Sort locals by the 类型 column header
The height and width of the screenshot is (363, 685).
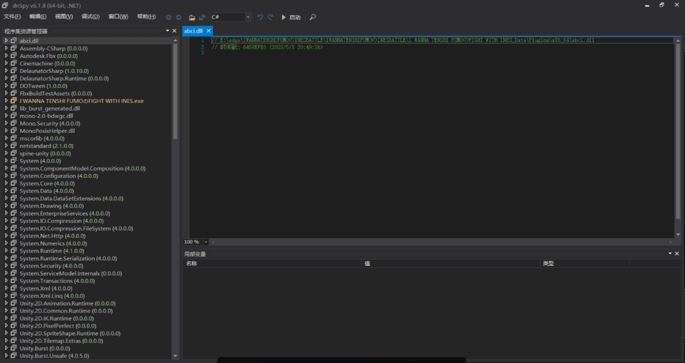pyautogui.click(x=584, y=263)
